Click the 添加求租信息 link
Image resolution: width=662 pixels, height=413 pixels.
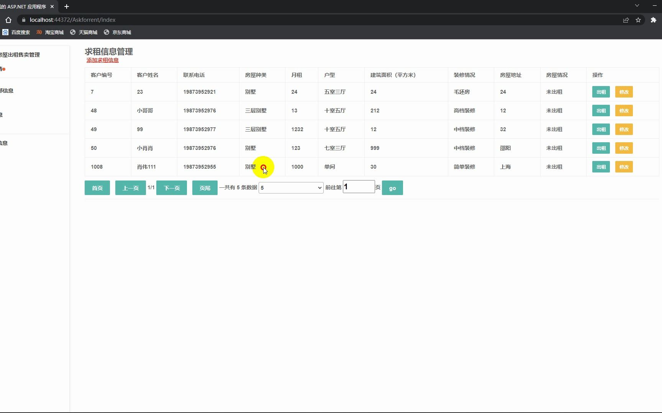102,60
